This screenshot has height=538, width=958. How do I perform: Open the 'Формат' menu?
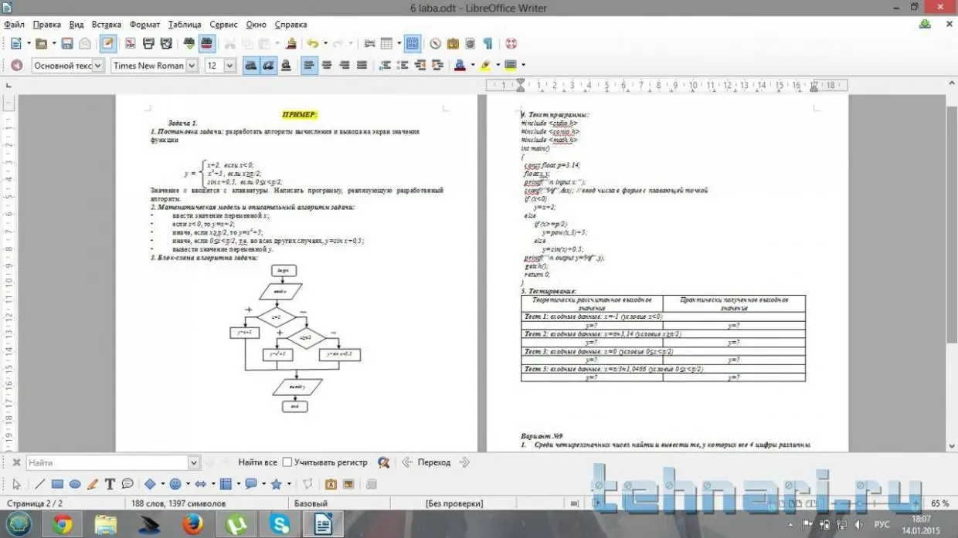(144, 25)
